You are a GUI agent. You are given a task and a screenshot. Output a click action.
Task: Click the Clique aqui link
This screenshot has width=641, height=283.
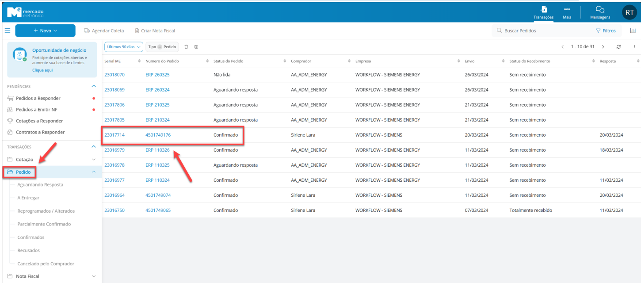click(x=42, y=70)
